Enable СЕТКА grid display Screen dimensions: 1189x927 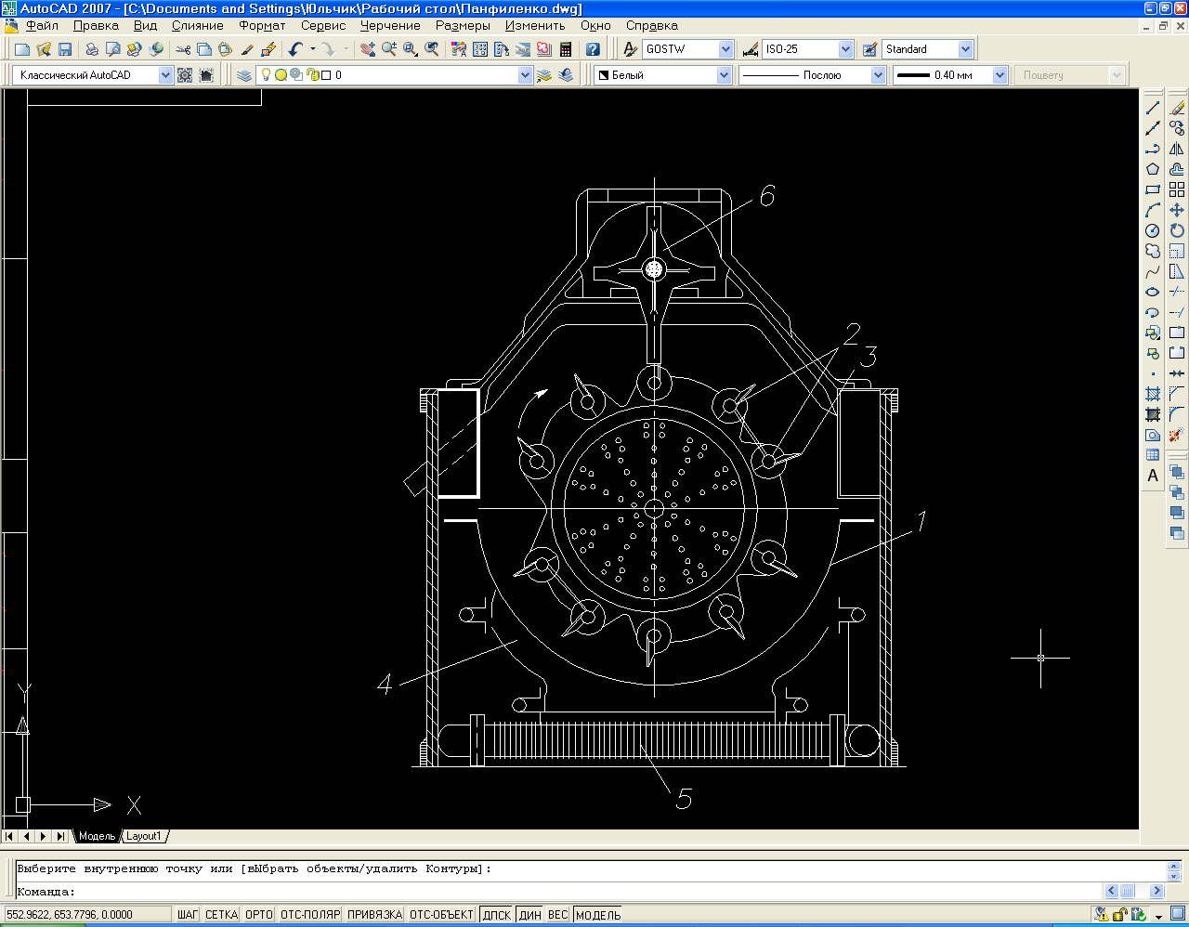point(221,915)
